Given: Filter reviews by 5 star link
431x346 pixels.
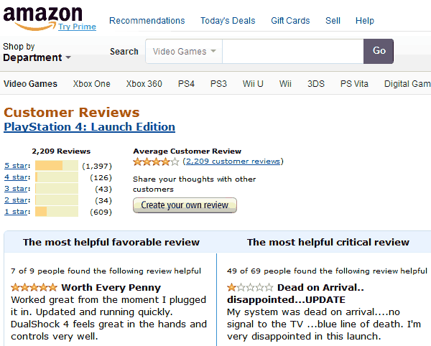Looking at the screenshot, I should tap(16, 166).
